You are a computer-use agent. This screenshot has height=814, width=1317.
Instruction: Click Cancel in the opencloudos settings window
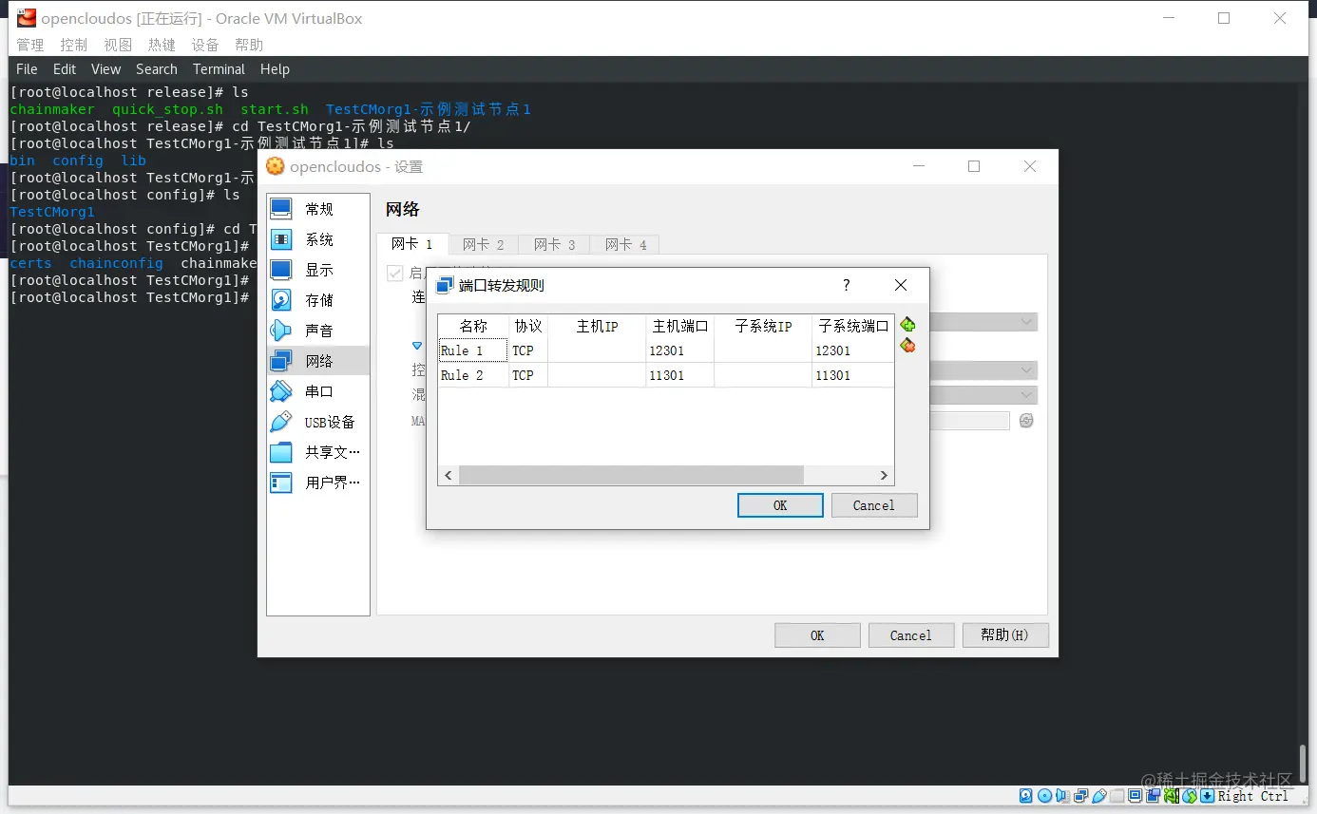click(911, 635)
